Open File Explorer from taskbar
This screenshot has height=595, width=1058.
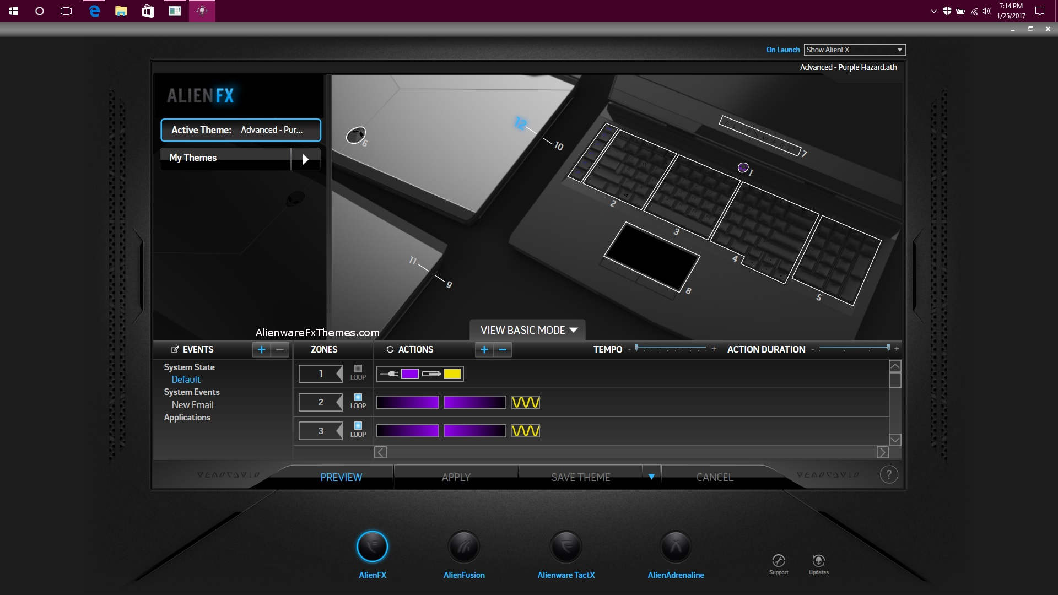pyautogui.click(x=121, y=11)
